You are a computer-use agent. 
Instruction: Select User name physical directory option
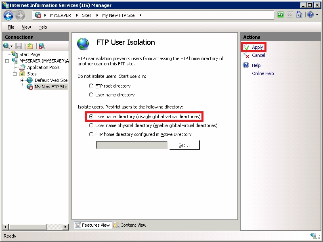pyautogui.click(x=91, y=125)
